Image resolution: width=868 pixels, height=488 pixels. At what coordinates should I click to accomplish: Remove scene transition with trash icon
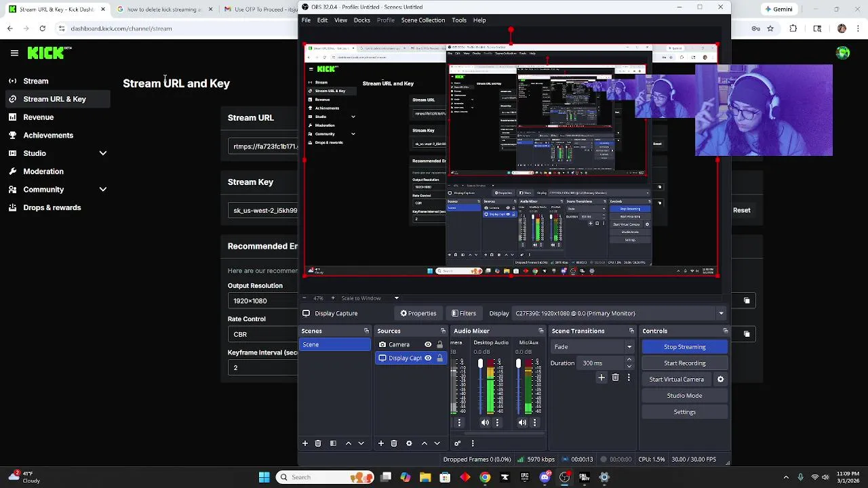(615, 378)
